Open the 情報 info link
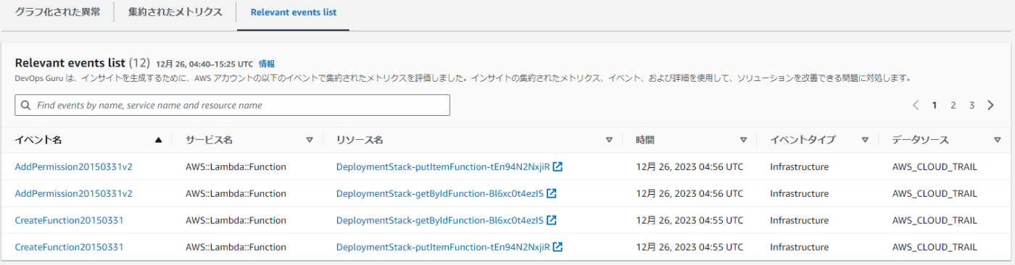Image resolution: width=1015 pixels, height=265 pixels. [267, 64]
